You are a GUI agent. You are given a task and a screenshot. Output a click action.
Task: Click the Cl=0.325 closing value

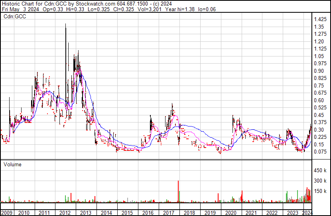(124, 9)
